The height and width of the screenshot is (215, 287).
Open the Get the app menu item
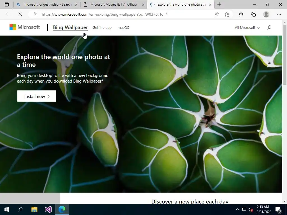pos(102,28)
